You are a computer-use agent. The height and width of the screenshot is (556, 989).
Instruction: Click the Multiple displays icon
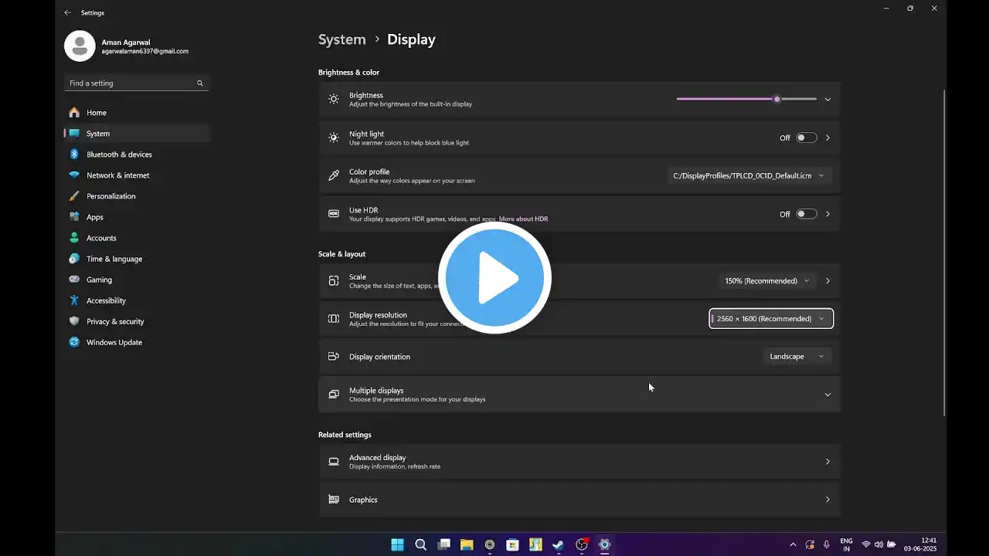point(334,395)
